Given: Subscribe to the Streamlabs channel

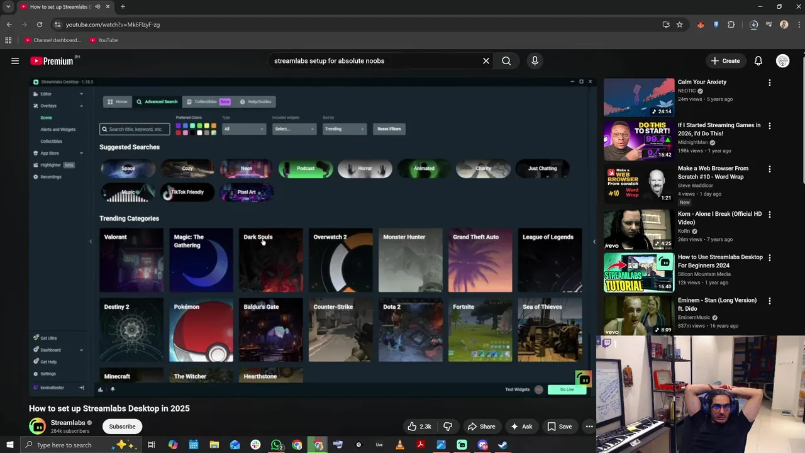Looking at the screenshot, I should 122,427.
